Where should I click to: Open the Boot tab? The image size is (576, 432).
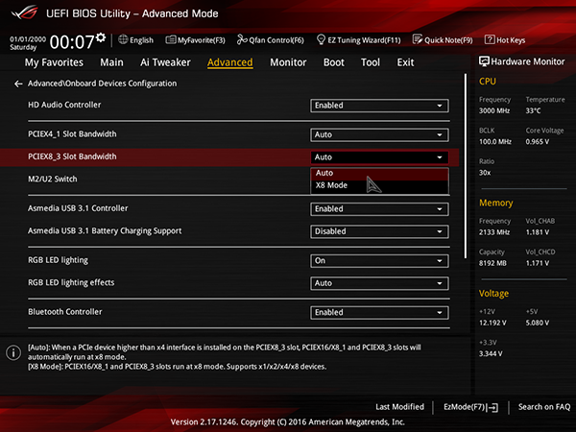333,62
